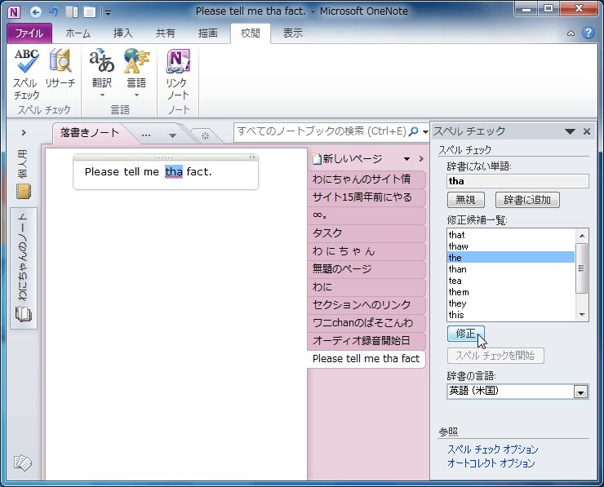Switch to the 共有 ribbon tab

165,33
